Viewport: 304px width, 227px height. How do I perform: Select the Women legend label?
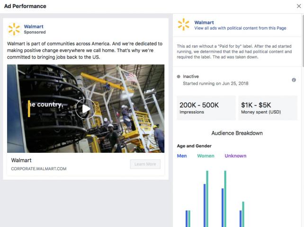(206, 156)
